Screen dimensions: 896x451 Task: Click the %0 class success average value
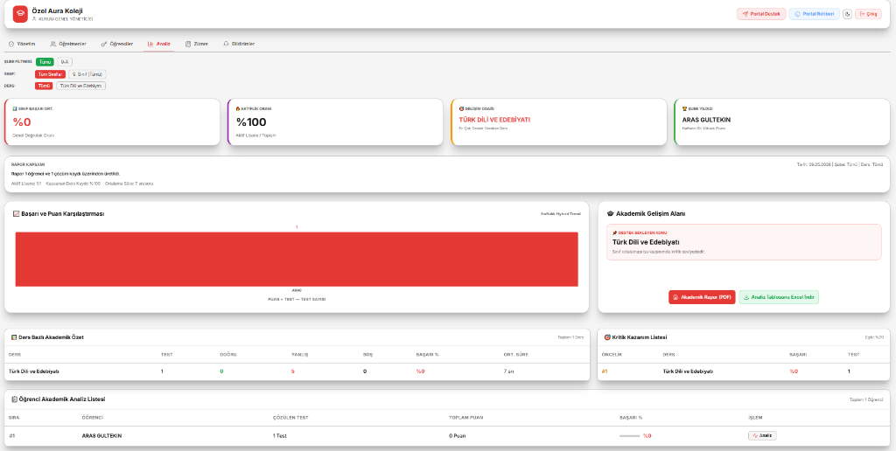[22, 121]
